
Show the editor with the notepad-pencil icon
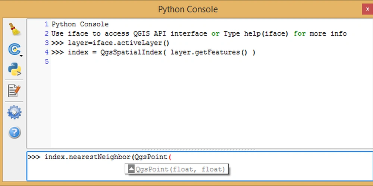tap(14, 90)
